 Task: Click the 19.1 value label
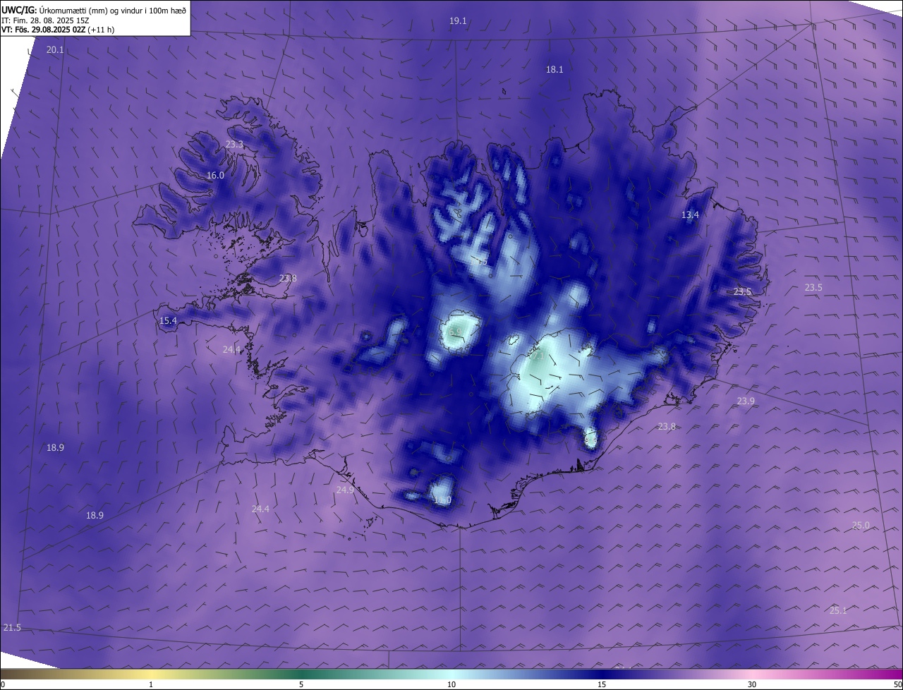[x=458, y=21]
